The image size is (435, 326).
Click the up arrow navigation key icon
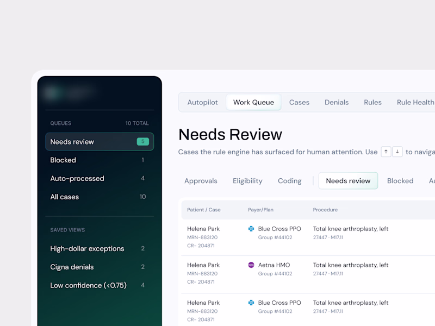point(386,152)
